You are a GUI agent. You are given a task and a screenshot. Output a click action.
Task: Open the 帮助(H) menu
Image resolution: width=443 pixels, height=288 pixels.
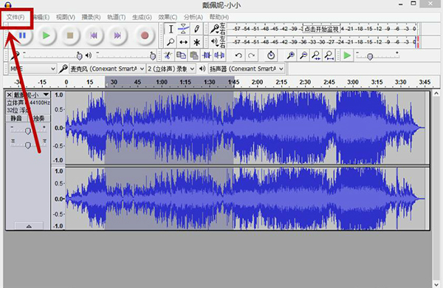[219, 17]
